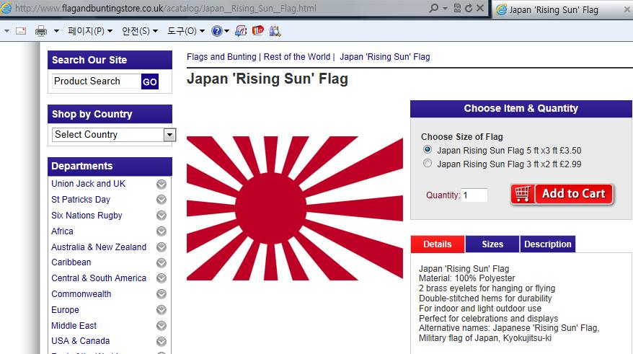
Task: Open the Caribbean department link
Action: [71, 262]
